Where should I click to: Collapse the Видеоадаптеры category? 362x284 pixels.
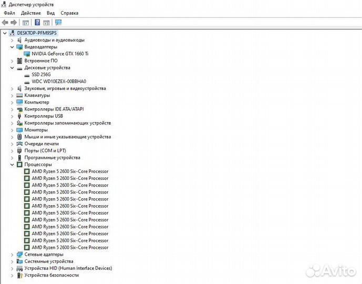pyautogui.click(x=12, y=47)
